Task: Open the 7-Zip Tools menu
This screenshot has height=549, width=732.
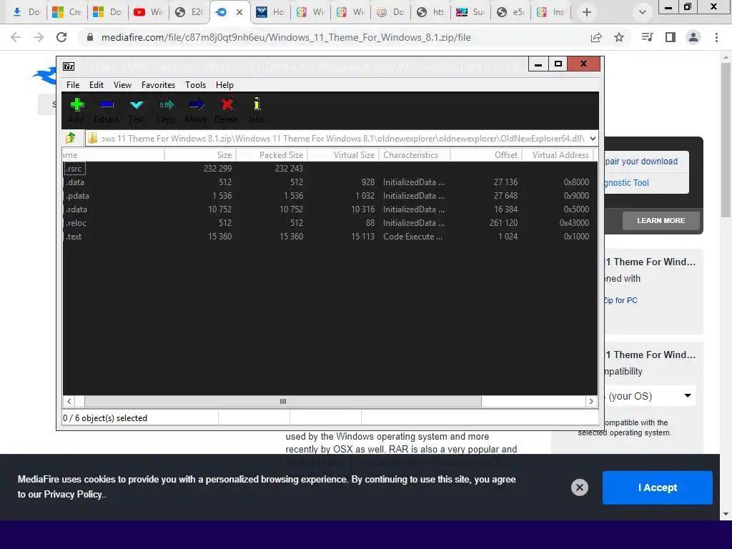Action: (195, 85)
